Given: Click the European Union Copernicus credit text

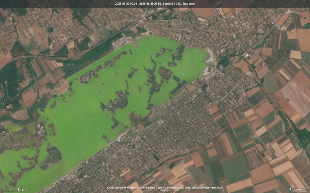Looking at the screenshot, I should 165,189.
